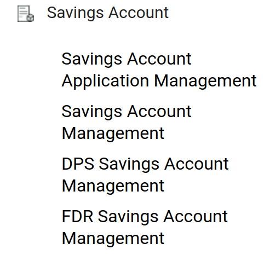Click 'Savings Account' above Application Management
Viewport: 264px width, 255px height.
[127, 59]
